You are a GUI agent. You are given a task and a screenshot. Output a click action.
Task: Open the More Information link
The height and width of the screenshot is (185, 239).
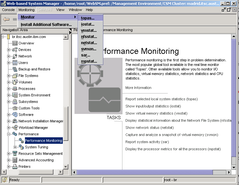tap(138, 88)
